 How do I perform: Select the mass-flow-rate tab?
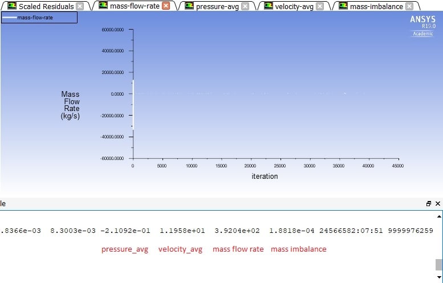(135, 6)
